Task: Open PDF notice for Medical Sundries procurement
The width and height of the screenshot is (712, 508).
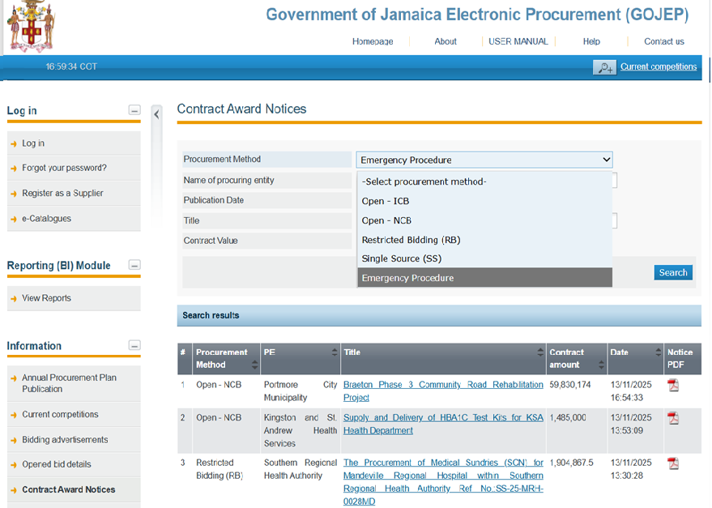Action: [673, 463]
